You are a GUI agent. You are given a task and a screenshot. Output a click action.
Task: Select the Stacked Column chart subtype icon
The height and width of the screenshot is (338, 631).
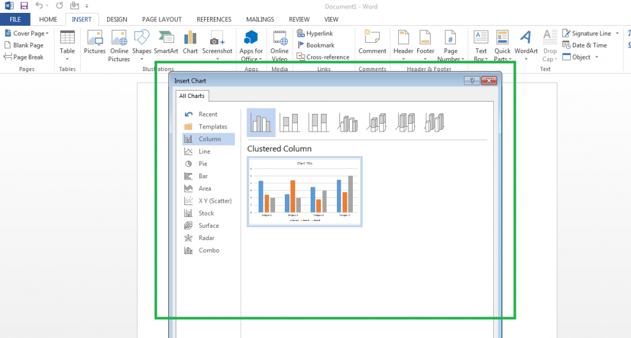(x=290, y=122)
